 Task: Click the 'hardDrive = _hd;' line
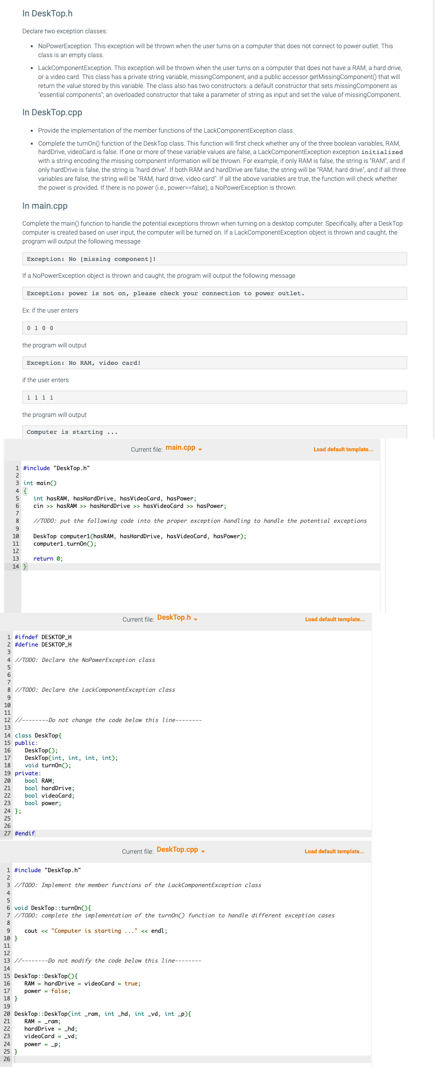(51, 1029)
